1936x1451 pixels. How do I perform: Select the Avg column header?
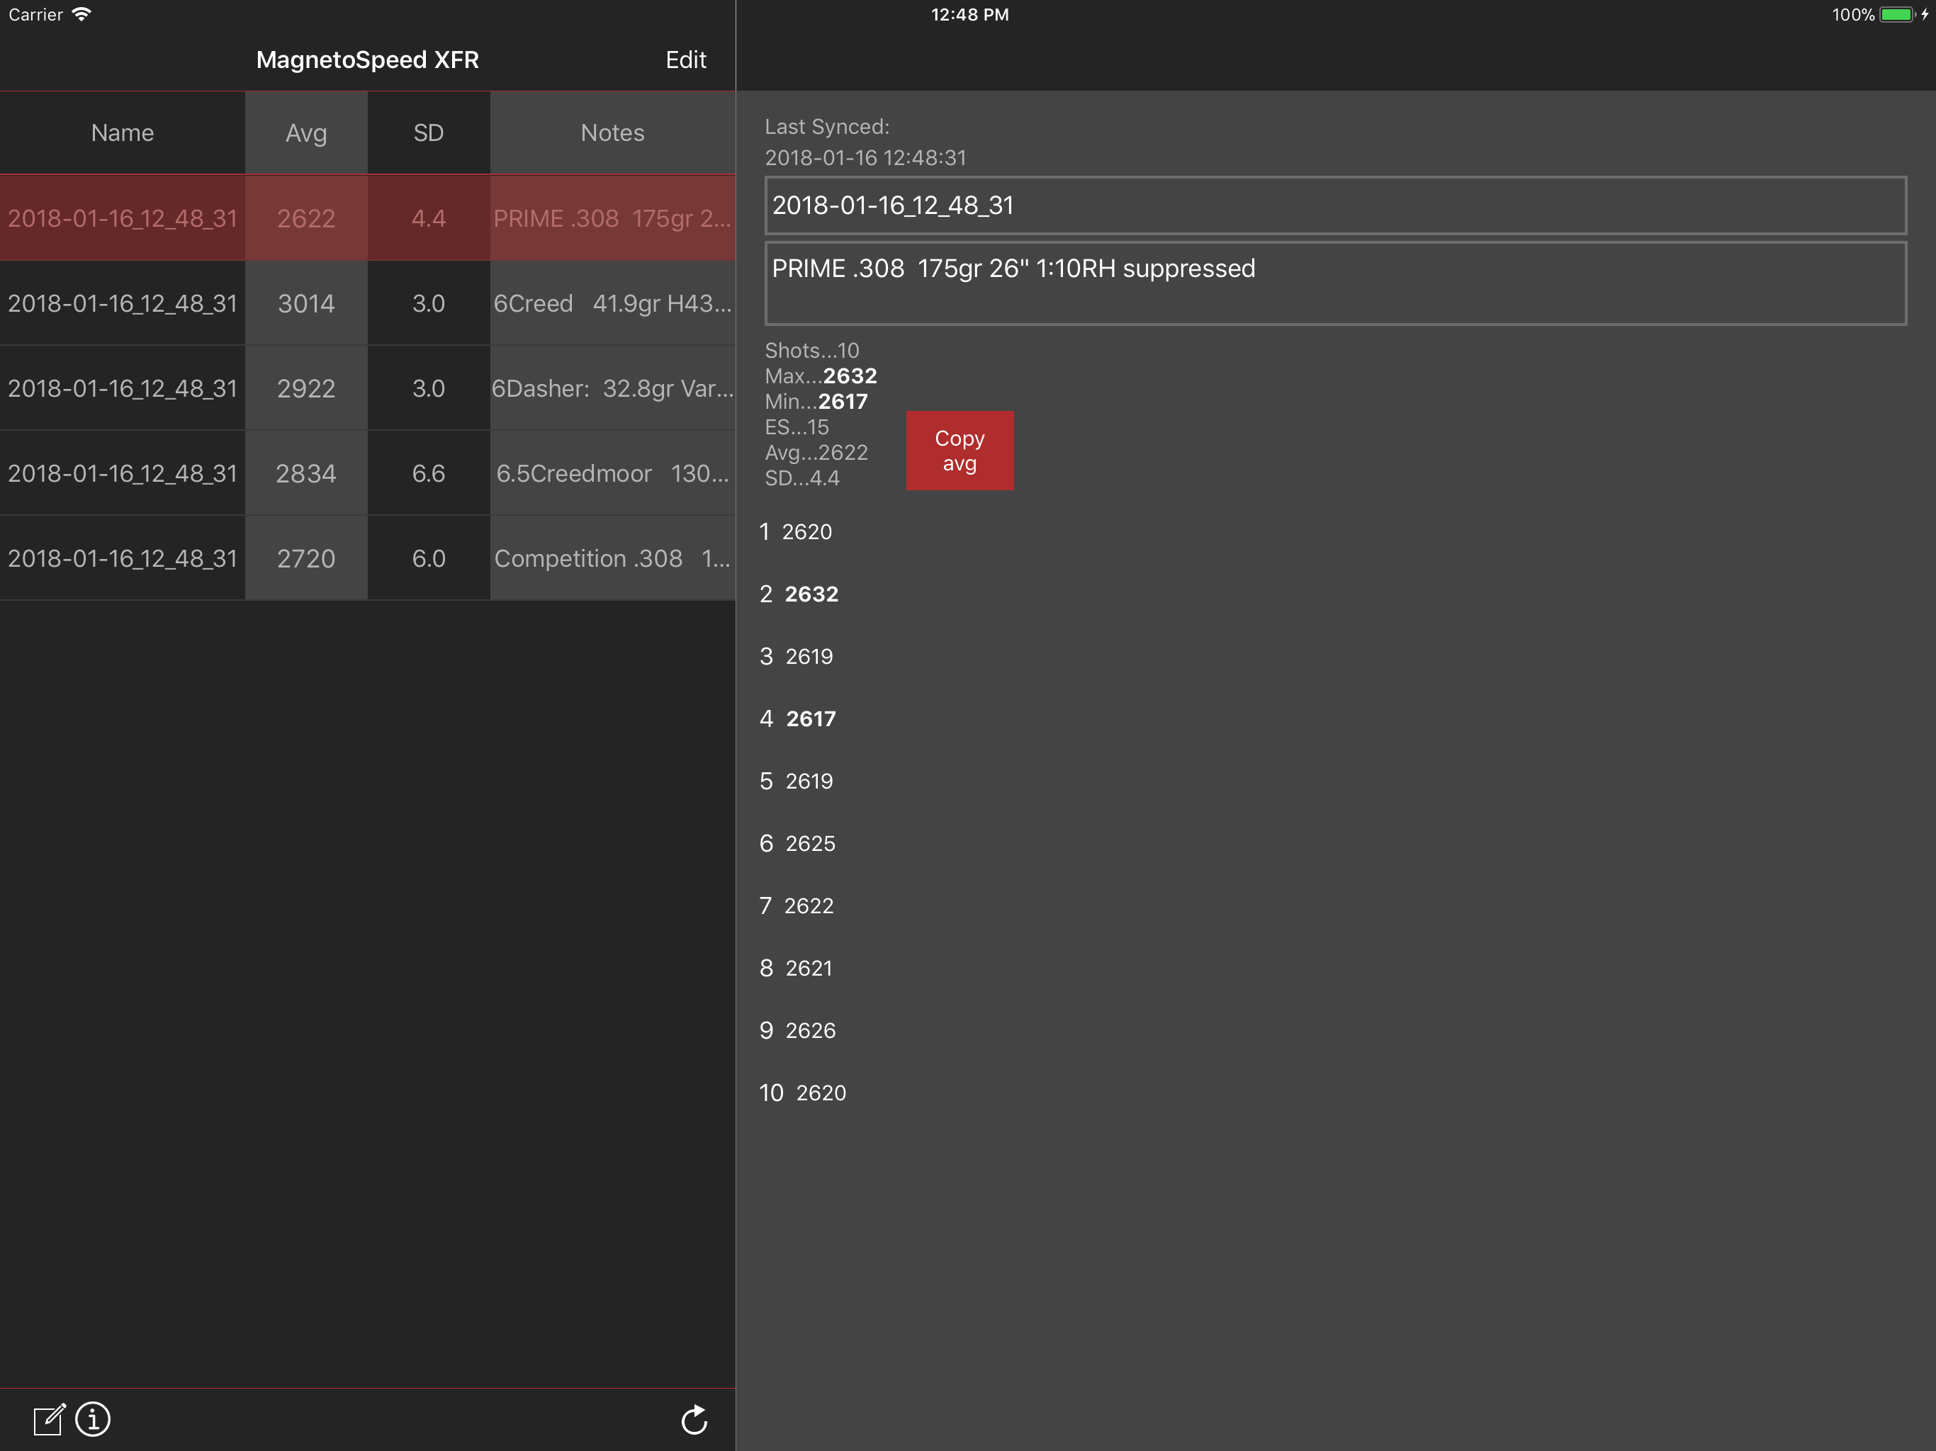click(306, 133)
